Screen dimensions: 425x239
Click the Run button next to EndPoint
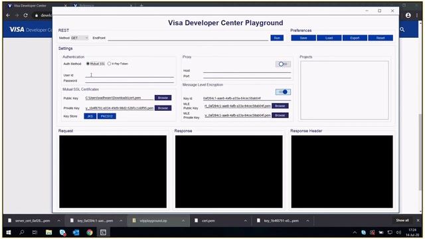pos(277,38)
